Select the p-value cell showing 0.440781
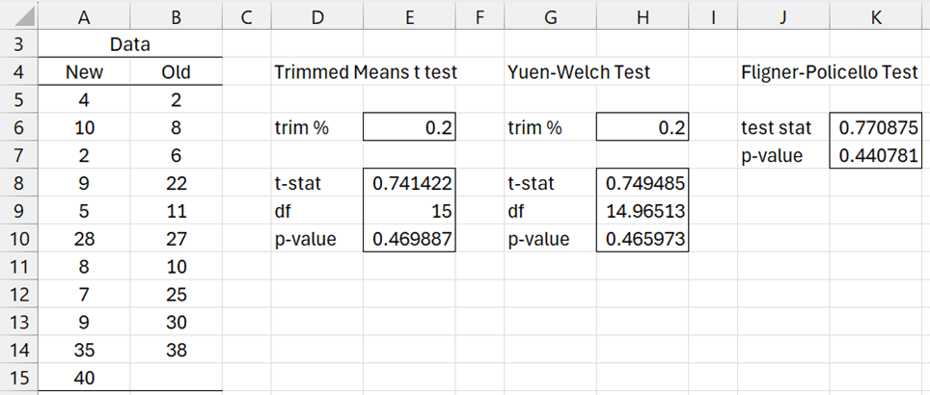930x395 pixels. click(874, 155)
